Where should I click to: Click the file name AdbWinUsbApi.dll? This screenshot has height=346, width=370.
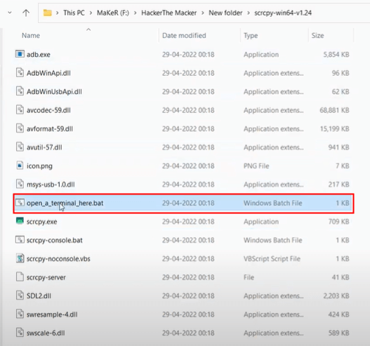pyautogui.click(x=54, y=92)
